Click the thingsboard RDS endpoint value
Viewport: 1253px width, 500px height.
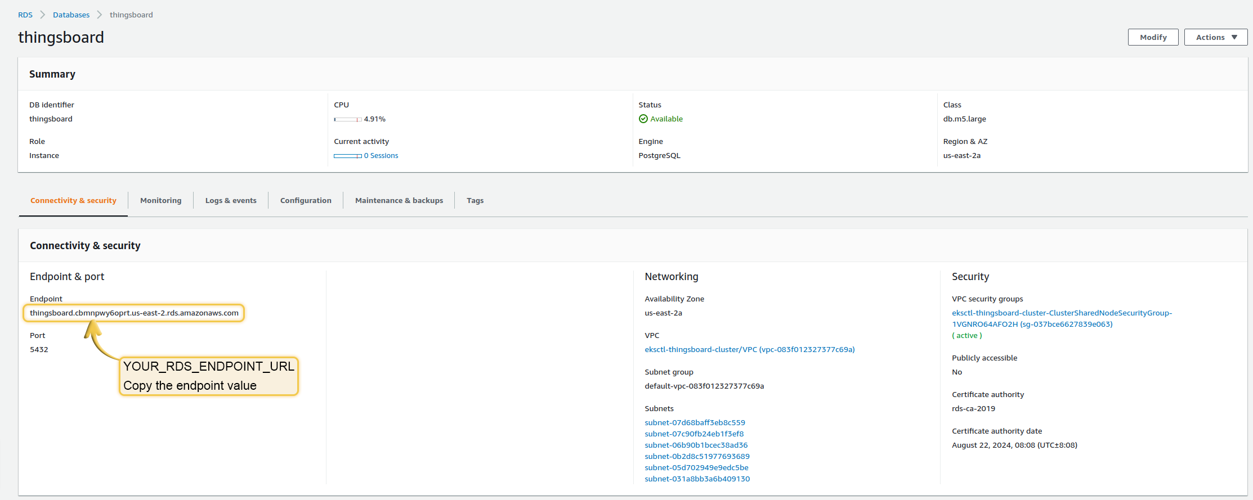[x=134, y=313]
